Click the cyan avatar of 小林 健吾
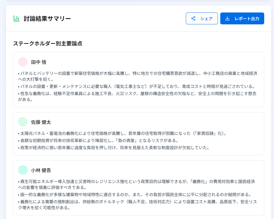The height and width of the screenshot is (219, 274). pyautogui.click(x=23, y=170)
